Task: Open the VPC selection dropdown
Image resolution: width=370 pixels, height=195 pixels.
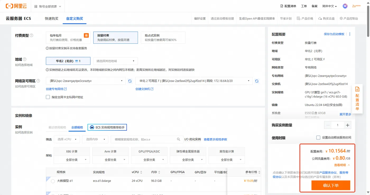Action: (86, 81)
